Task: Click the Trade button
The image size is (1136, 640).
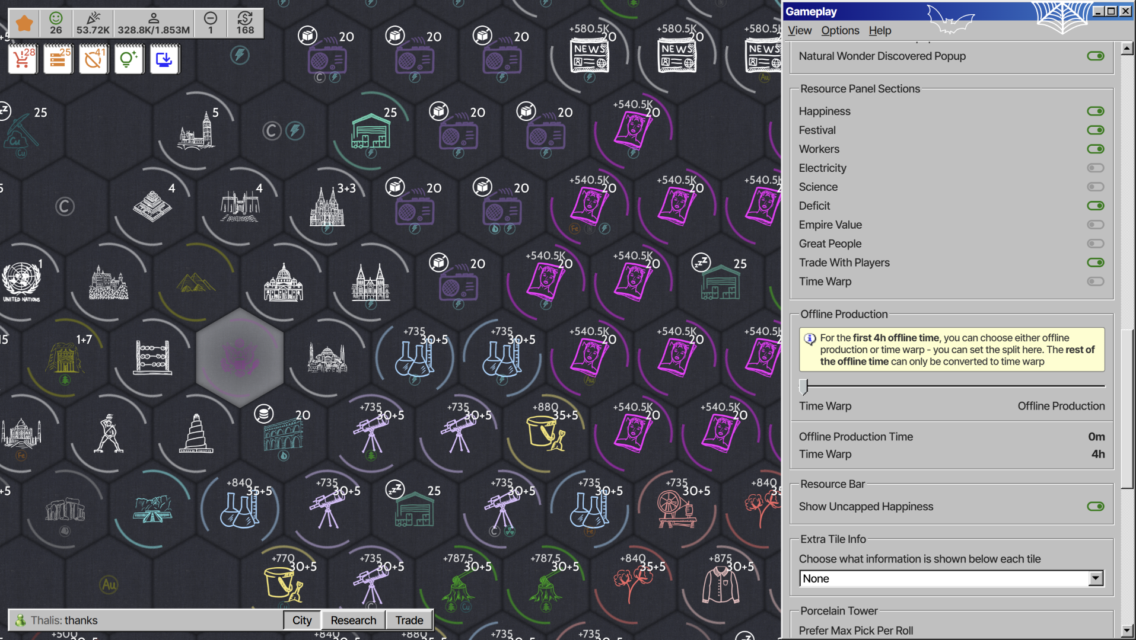Action: pyautogui.click(x=409, y=620)
